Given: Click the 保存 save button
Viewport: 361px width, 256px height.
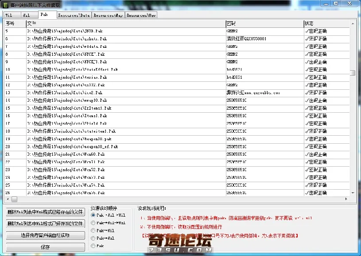Looking at the screenshot, I should pos(45,247).
